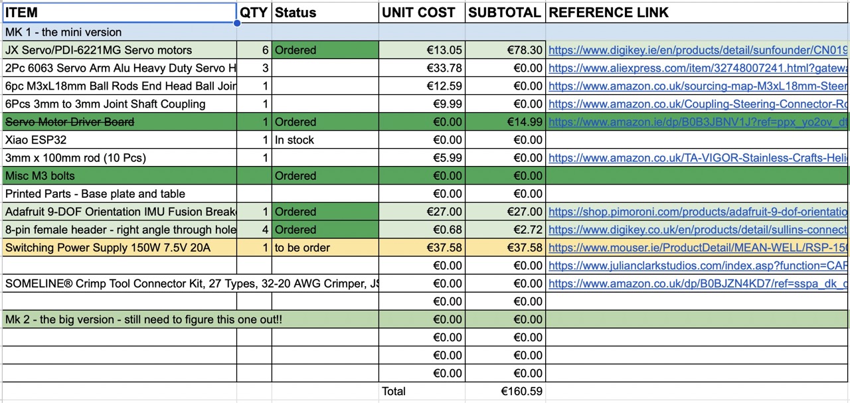Open the julianclarkstudios.com link
Image resolution: width=850 pixels, height=403 pixels.
(698, 266)
